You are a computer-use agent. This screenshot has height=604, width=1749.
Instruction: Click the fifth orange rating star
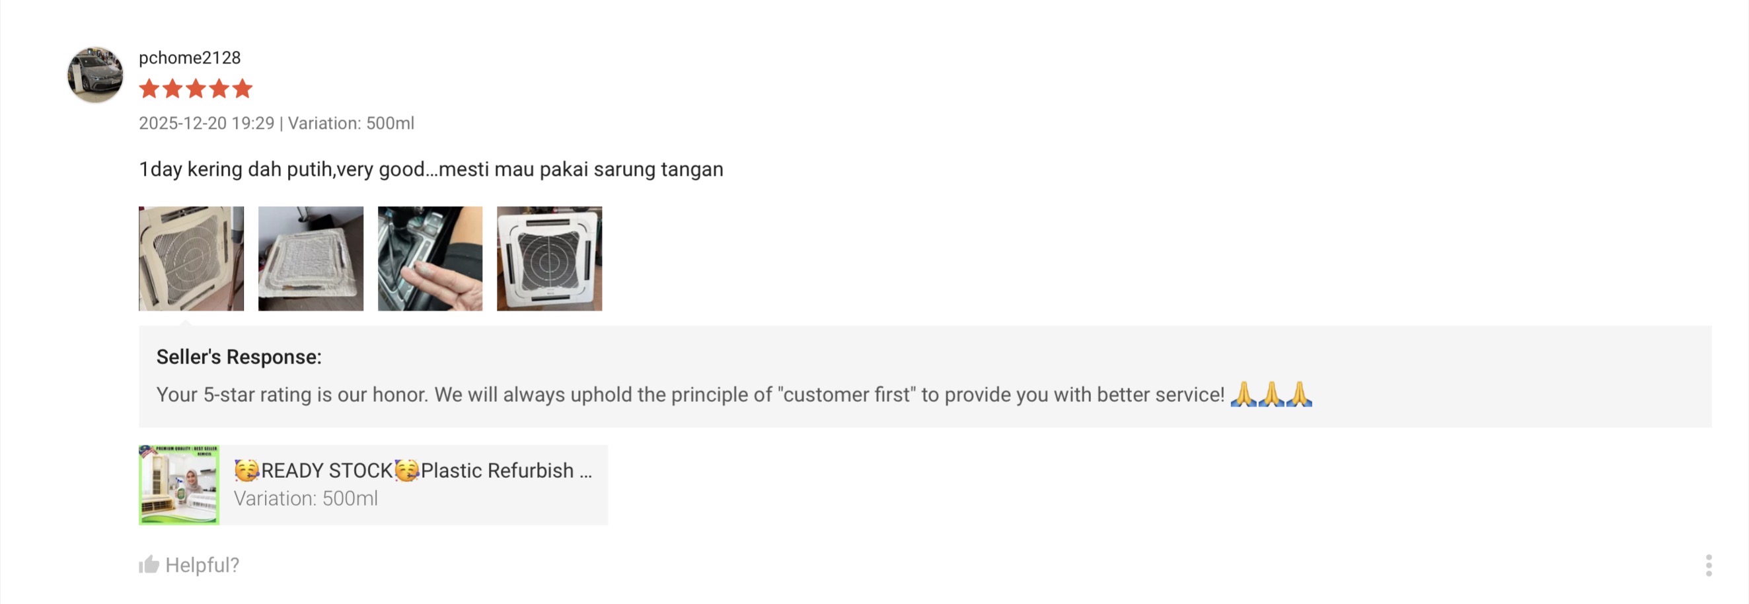[x=242, y=89]
